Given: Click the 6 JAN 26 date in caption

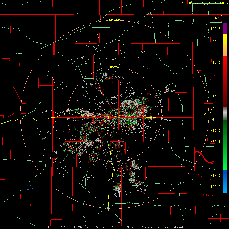Looking at the screenshot, I should point(161,227).
